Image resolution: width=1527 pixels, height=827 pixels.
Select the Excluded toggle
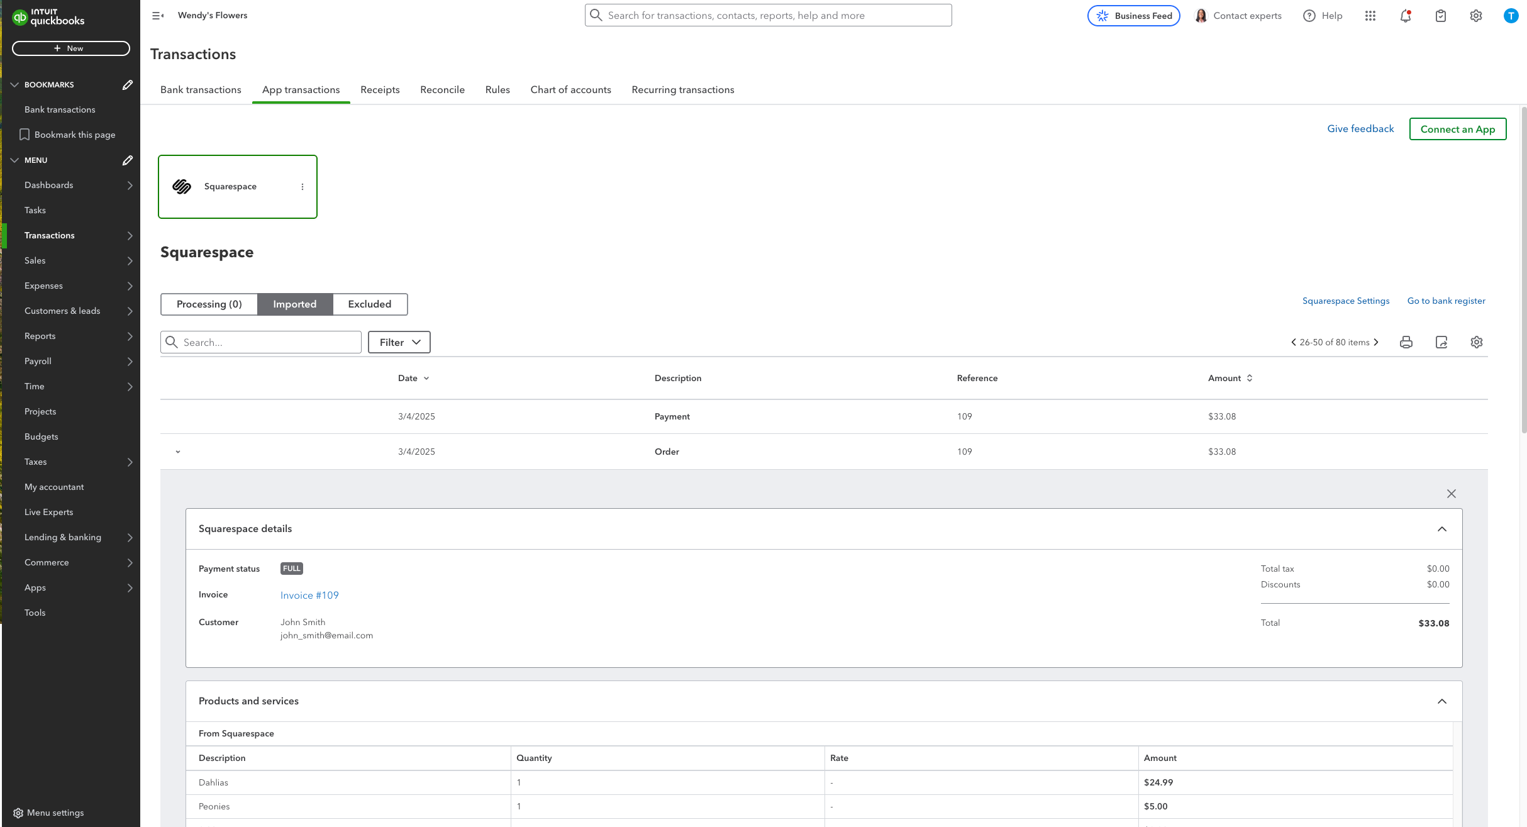tap(370, 304)
